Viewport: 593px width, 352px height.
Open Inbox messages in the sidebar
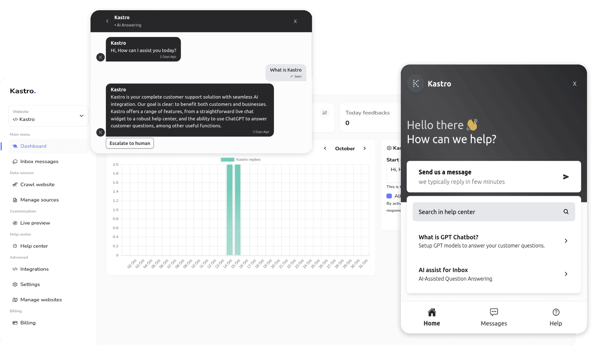pos(39,161)
